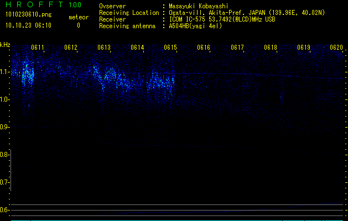Image resolution: width=348 pixels, height=221 pixels.
Task: Click the Receiving Location label
Action: [x=129, y=13]
